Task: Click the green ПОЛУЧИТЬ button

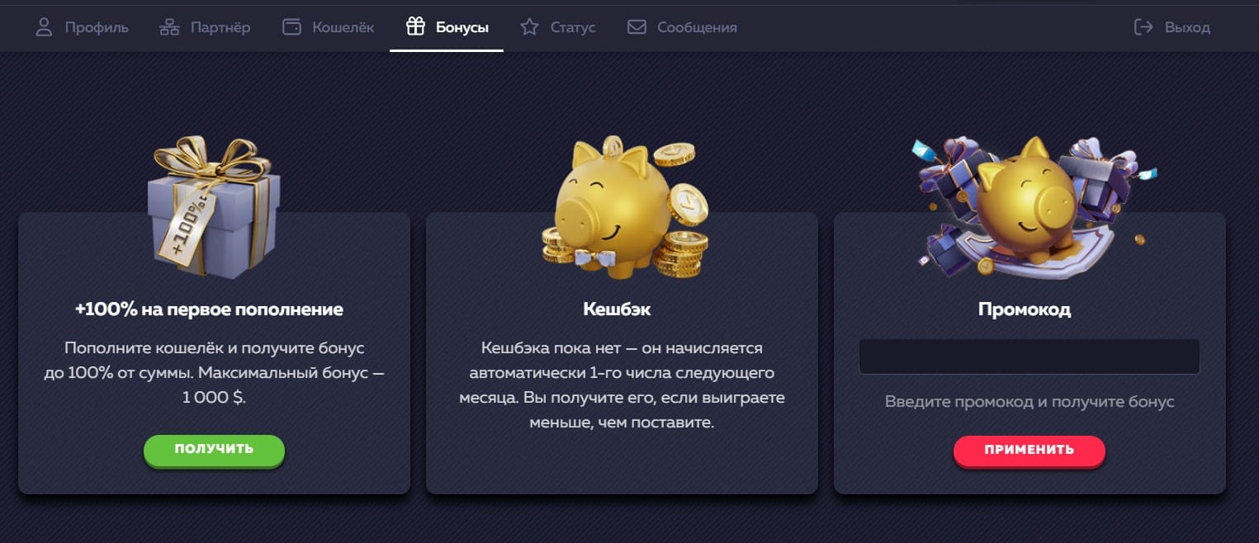Action: [x=214, y=450]
